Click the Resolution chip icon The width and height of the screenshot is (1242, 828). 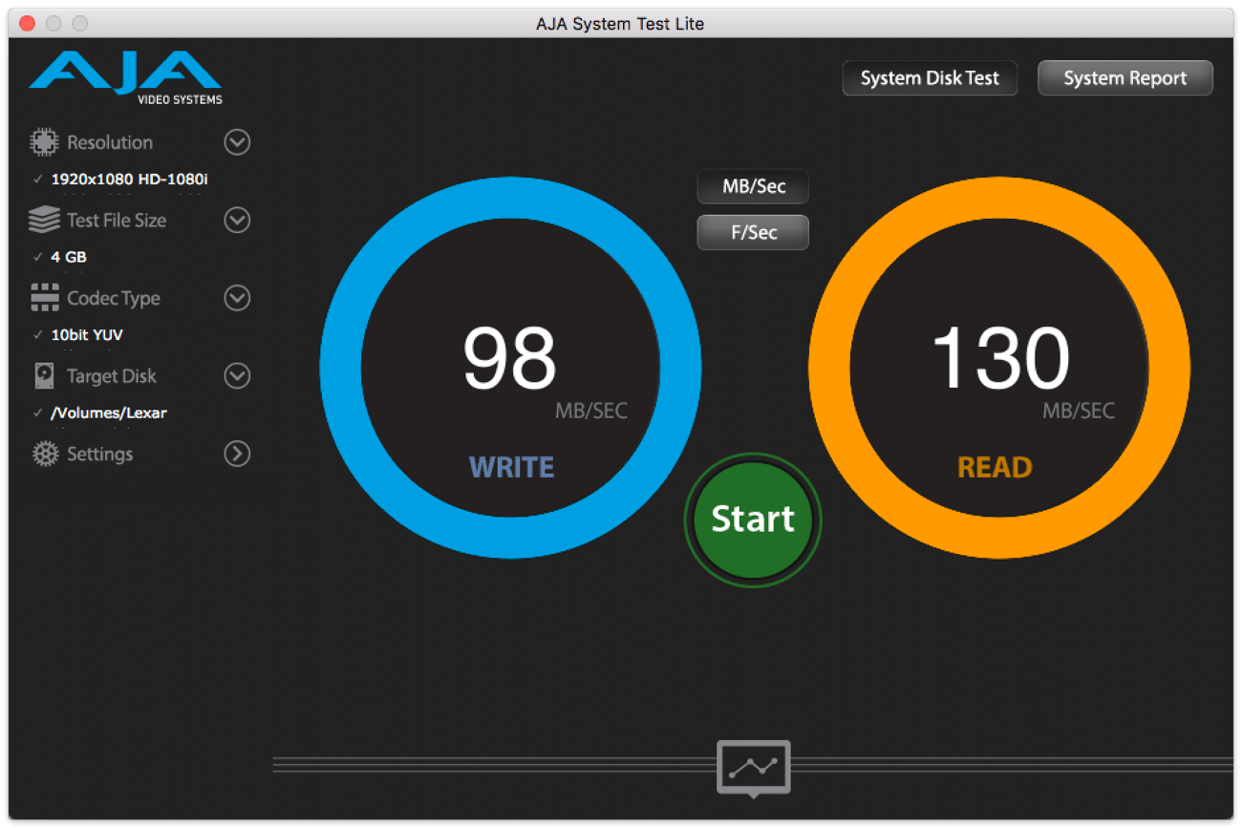44,142
